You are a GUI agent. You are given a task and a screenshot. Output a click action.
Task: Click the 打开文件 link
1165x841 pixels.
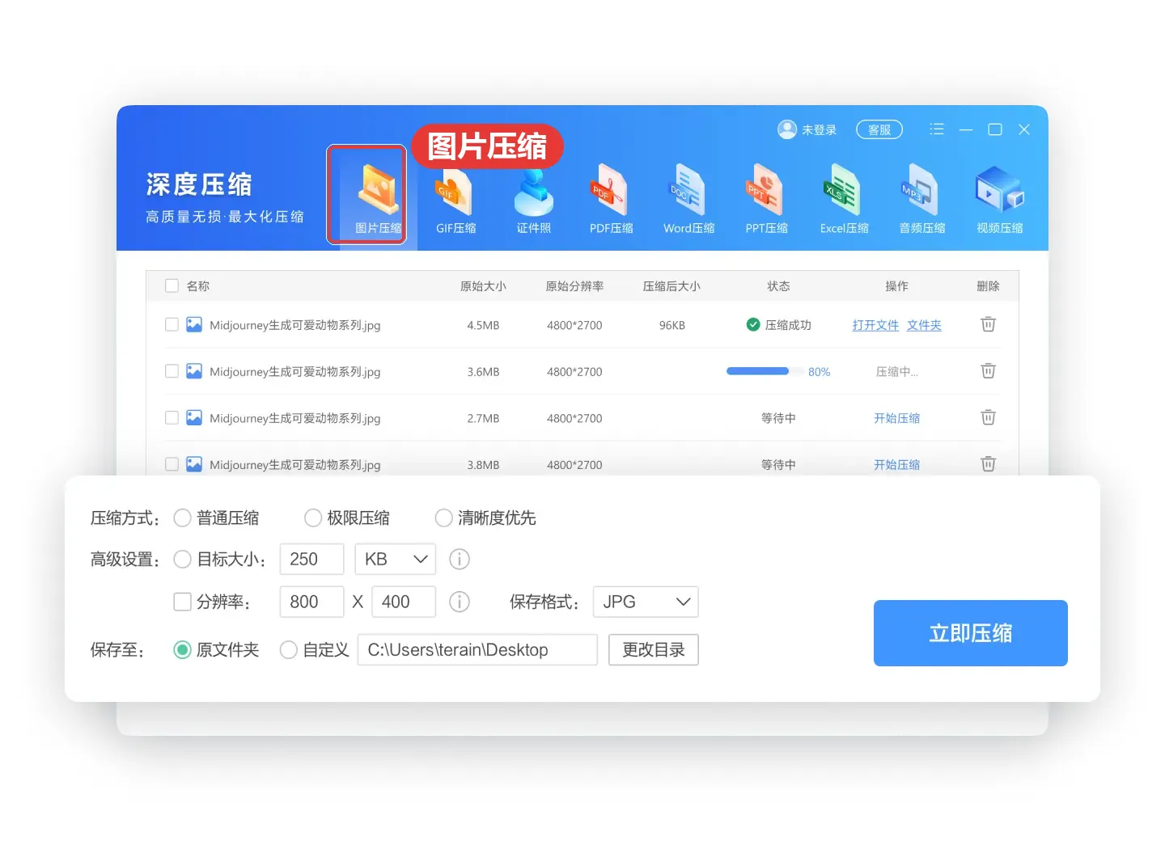pos(875,325)
